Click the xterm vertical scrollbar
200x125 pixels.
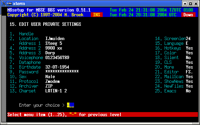tap(4, 69)
